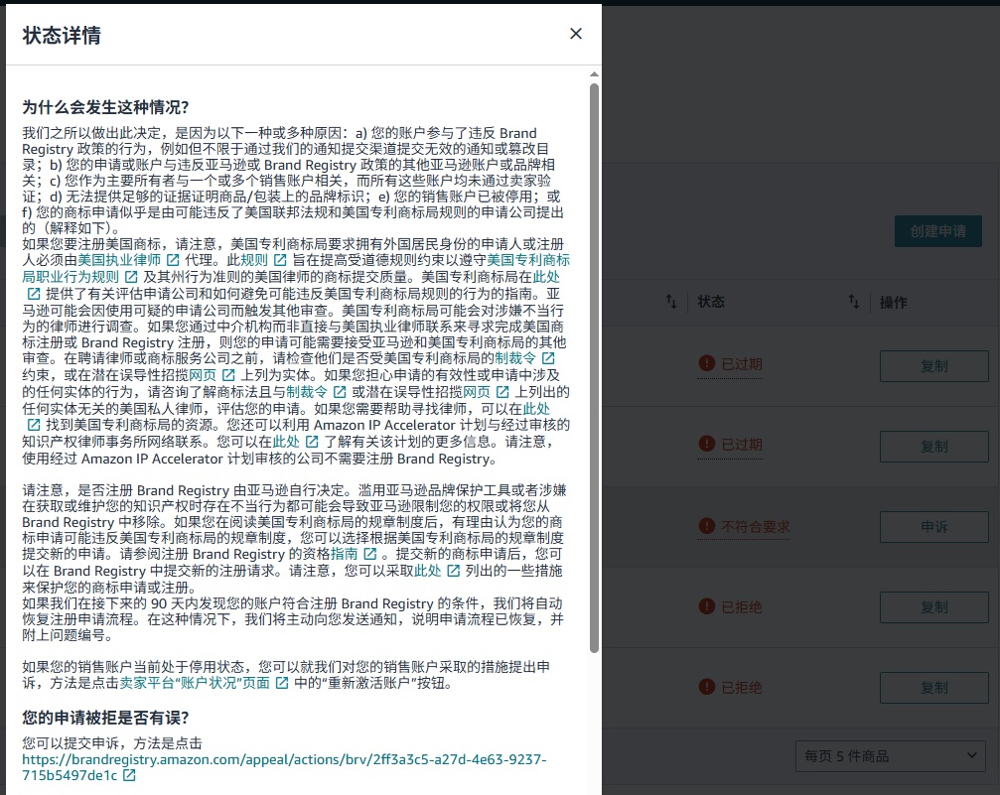The width and height of the screenshot is (1000, 795).
Task: Follow the 指南 eligibility link
Action: pos(344,554)
